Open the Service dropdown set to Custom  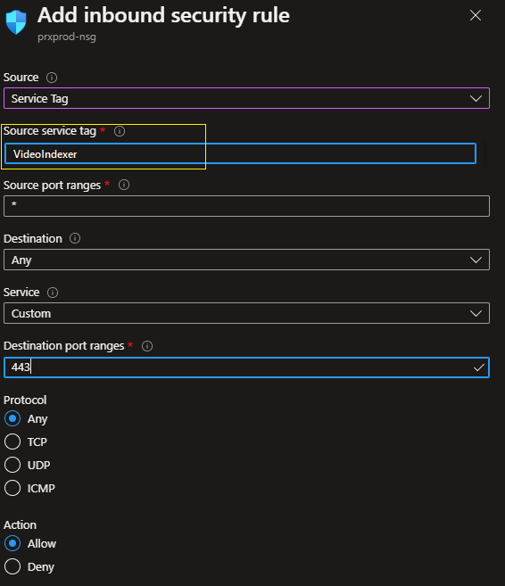click(x=247, y=313)
